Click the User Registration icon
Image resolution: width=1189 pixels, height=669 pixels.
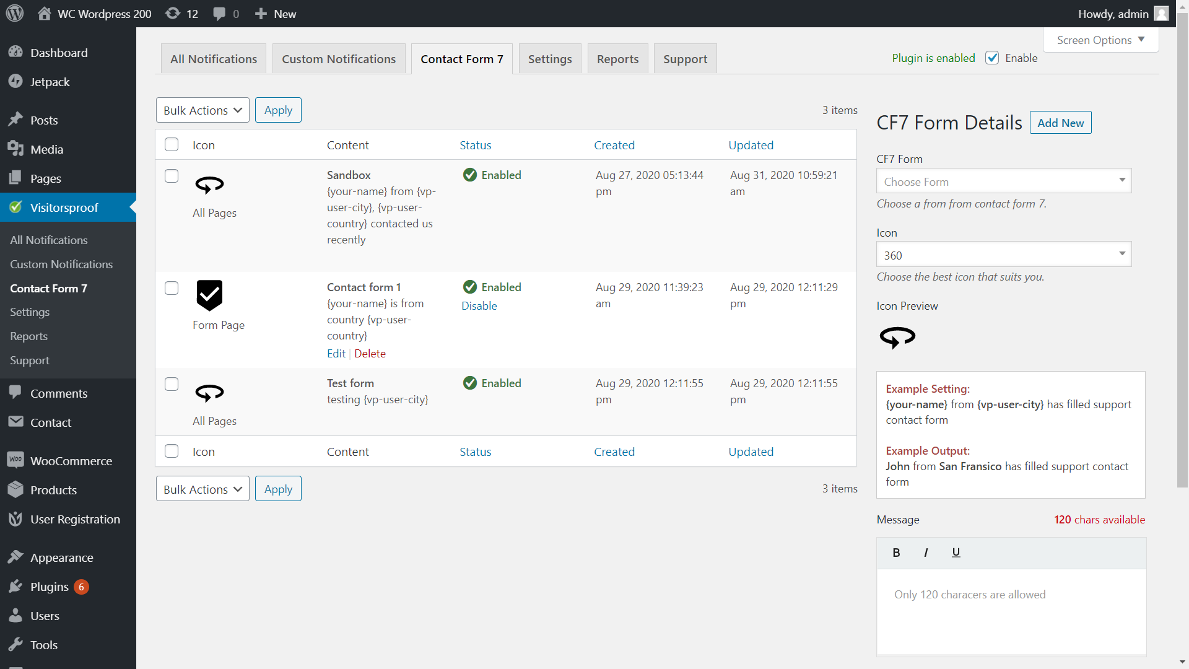click(x=15, y=519)
